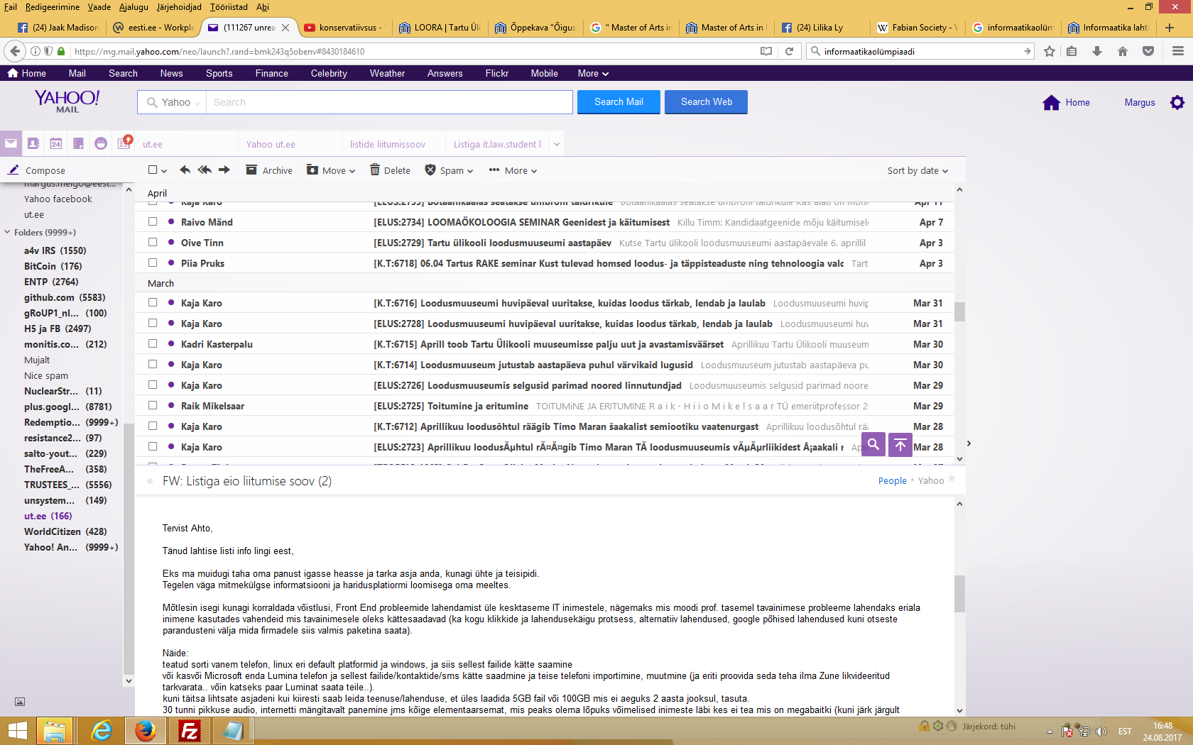Open the Notepad icon in sidebar
Screen dimensions: 1193x745
[x=79, y=143]
